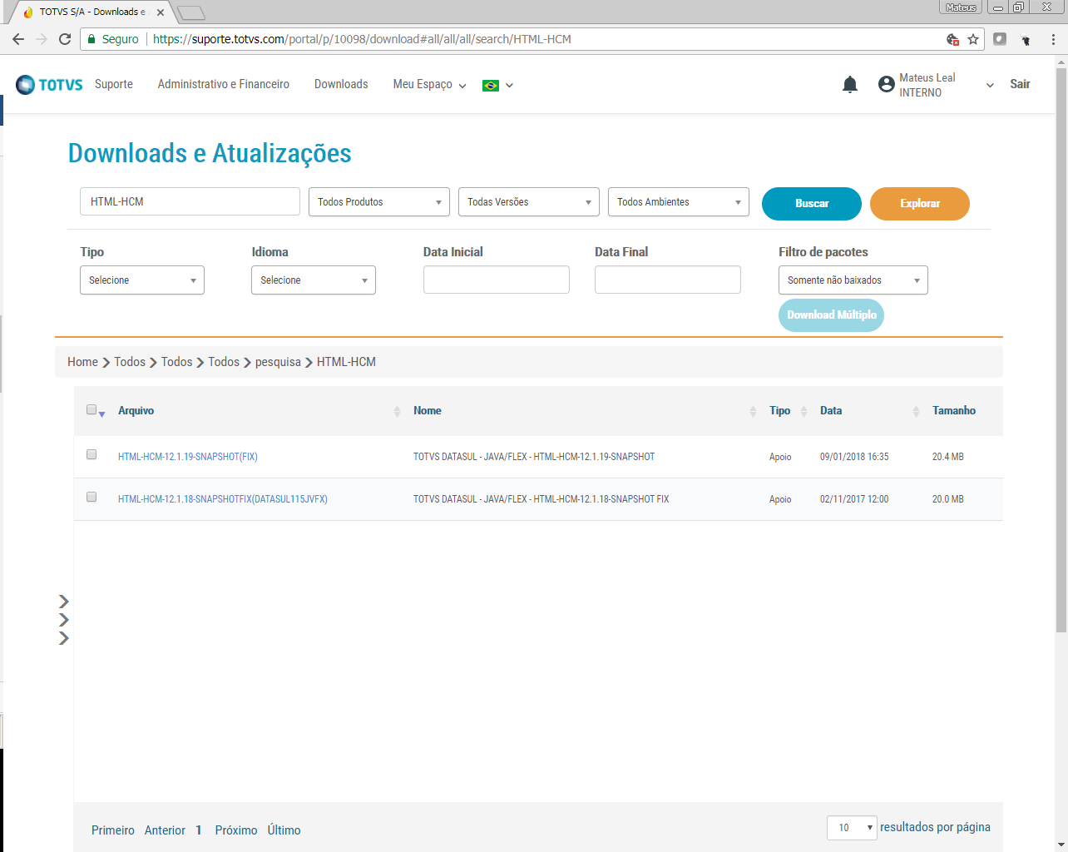The width and height of the screenshot is (1068, 852).
Task: Click the middle of three side chevrons
Action: (63, 620)
